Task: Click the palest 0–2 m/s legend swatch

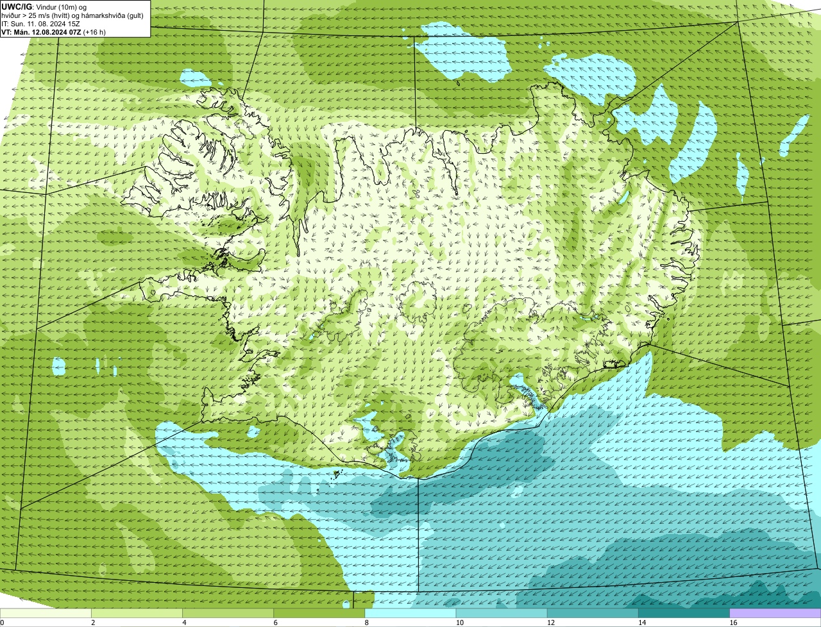Action: tap(46, 614)
